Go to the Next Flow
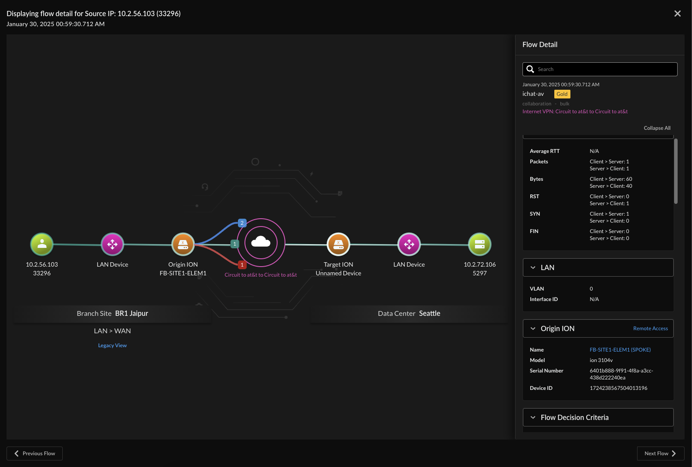 coord(661,453)
